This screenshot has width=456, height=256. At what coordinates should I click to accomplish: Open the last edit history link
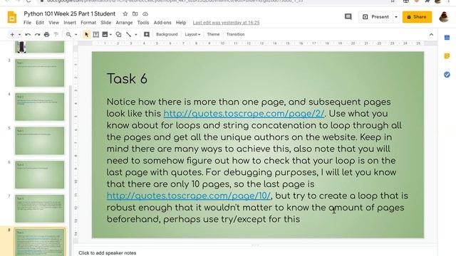point(226,23)
